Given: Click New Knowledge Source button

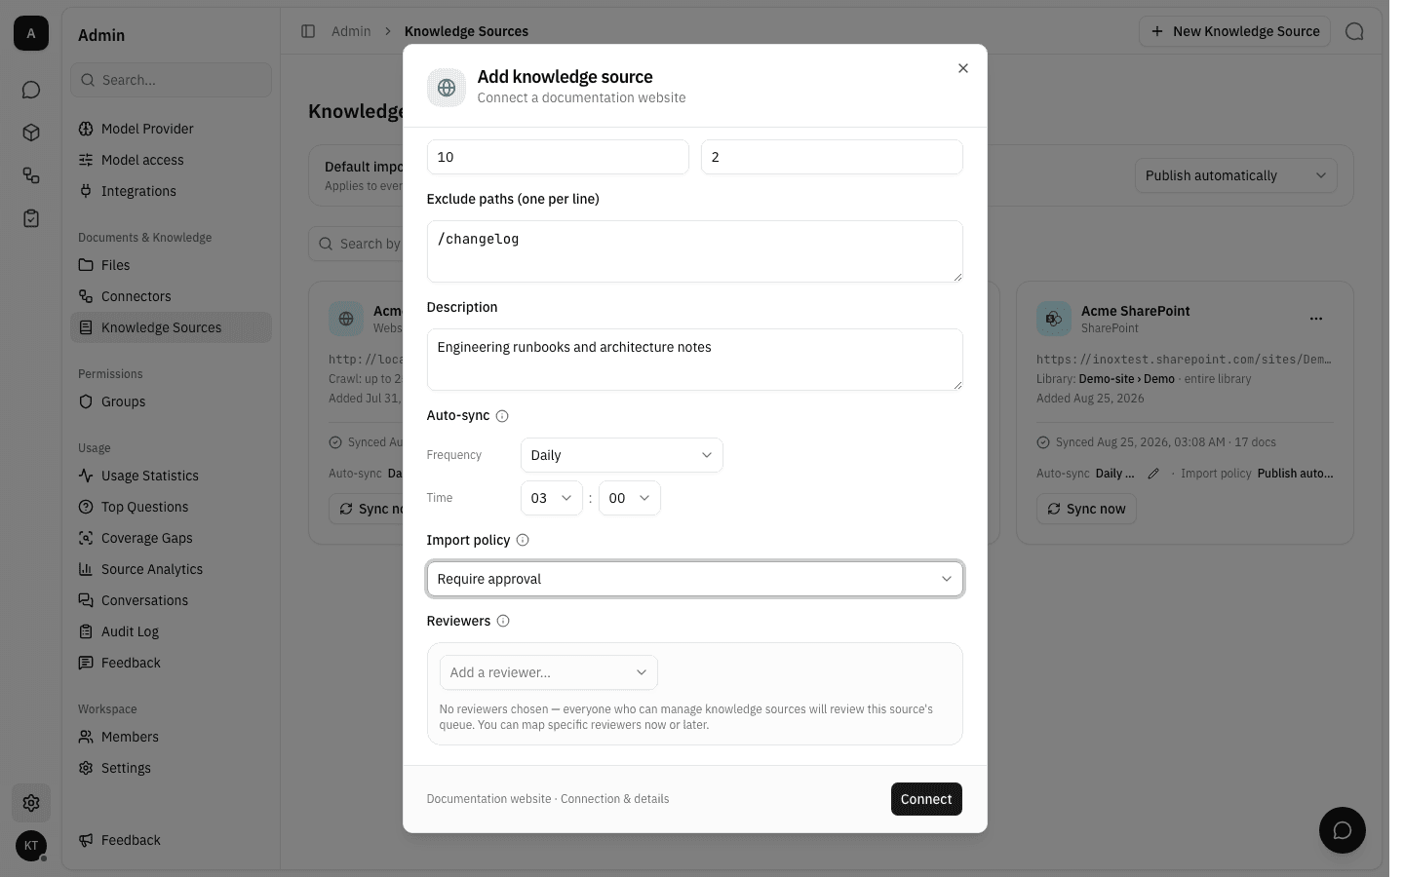Looking at the screenshot, I should pyautogui.click(x=1235, y=31).
